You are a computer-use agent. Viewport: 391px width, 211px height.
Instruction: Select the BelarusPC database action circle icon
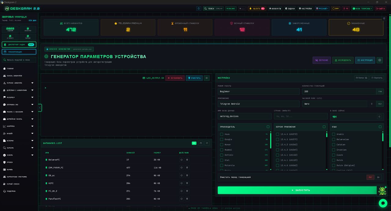coord(181,160)
